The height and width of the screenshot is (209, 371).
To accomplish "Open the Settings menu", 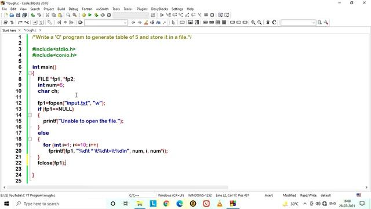I will click(177, 9).
